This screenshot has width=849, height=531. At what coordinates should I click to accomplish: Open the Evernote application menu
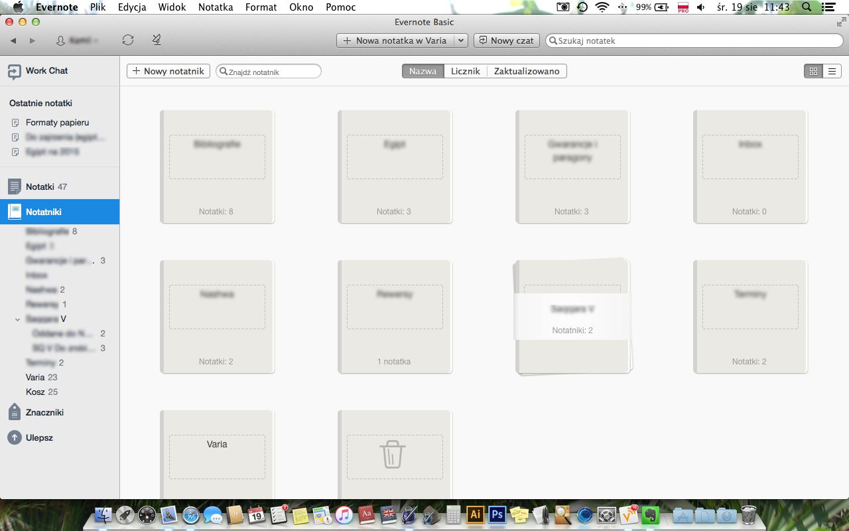pos(56,7)
